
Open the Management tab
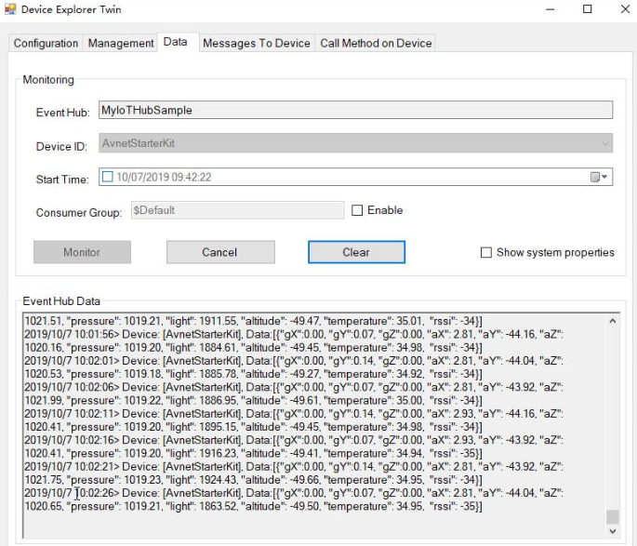click(x=121, y=43)
